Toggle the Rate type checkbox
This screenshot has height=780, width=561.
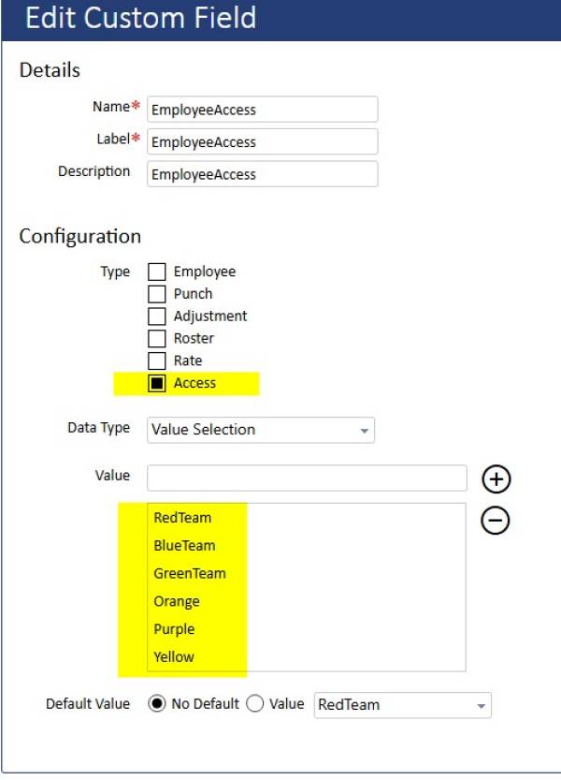[157, 361]
